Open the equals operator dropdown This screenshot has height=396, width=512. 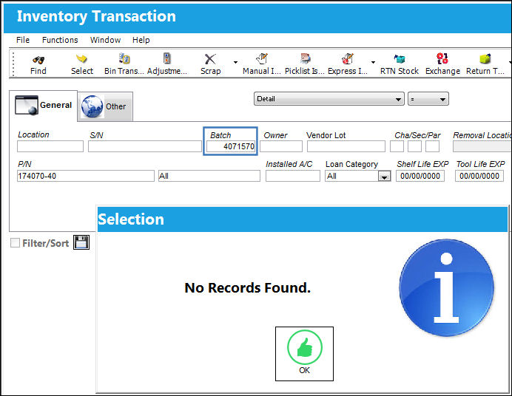pos(428,99)
